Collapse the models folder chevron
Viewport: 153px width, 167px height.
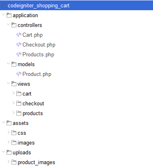click(9, 63)
